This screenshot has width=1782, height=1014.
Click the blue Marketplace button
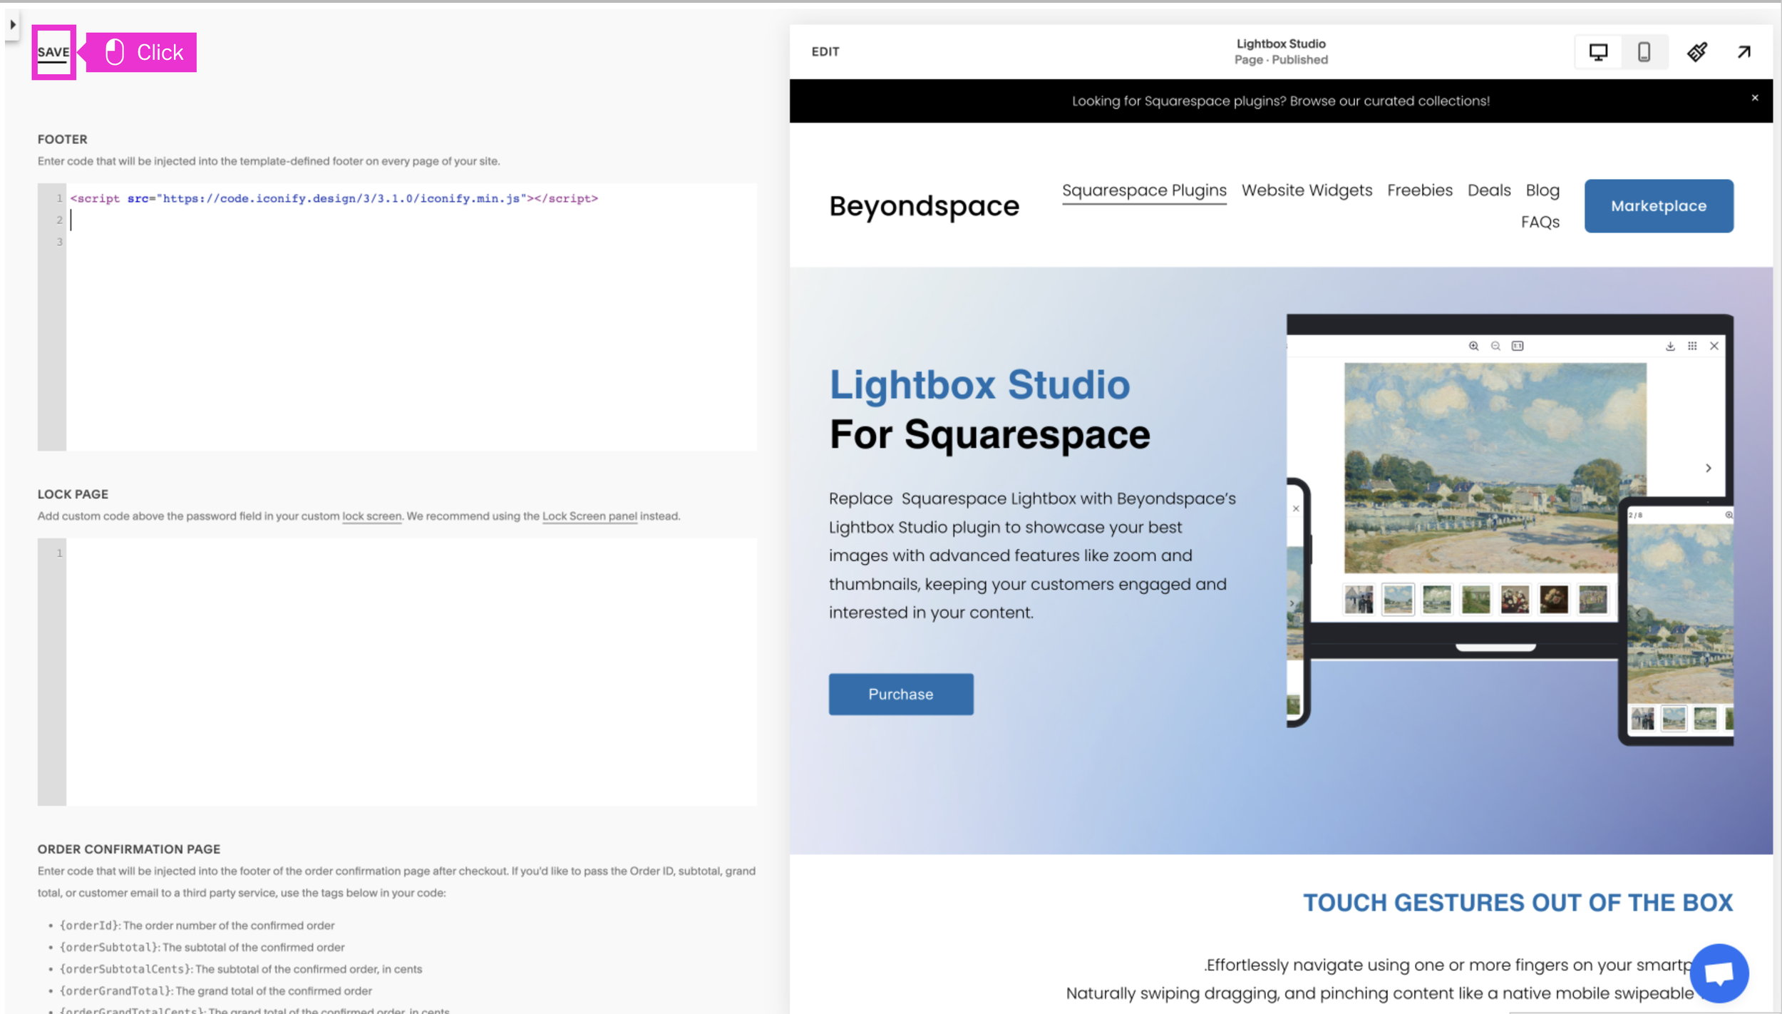(x=1659, y=206)
